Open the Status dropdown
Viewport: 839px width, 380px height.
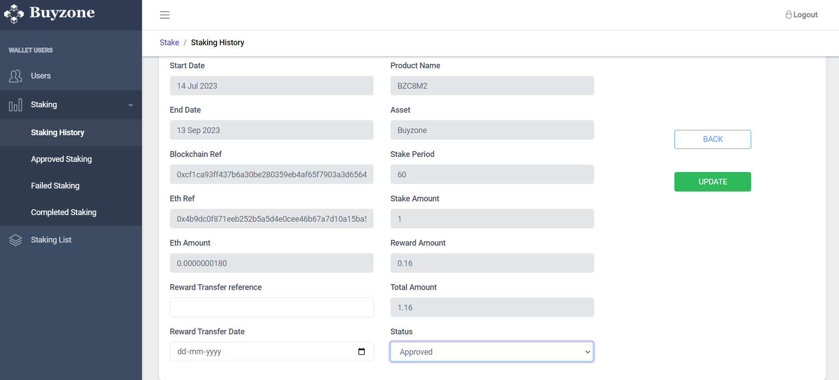click(492, 352)
